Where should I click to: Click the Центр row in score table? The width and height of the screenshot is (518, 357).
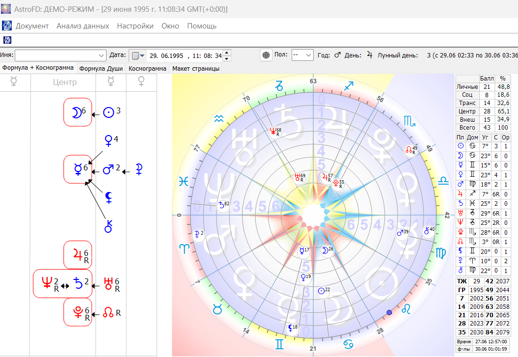(483, 111)
